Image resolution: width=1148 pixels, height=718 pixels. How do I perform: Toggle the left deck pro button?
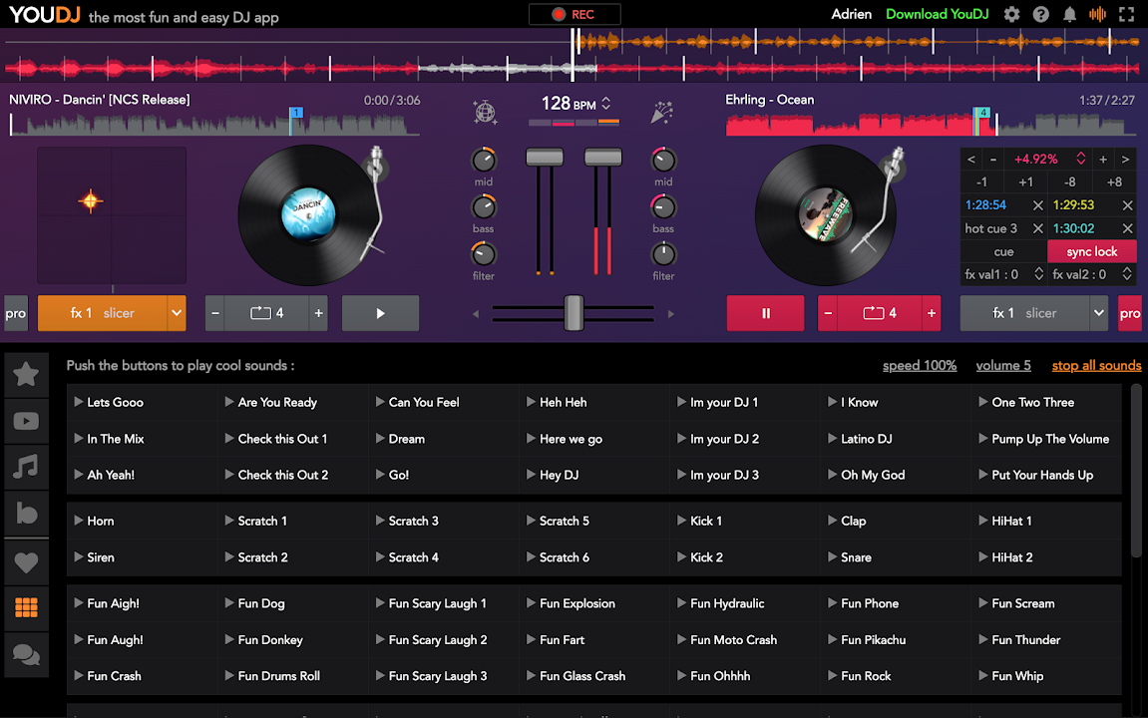click(16, 313)
